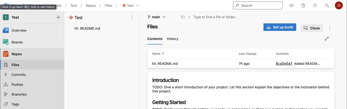Click Set up build button

click(280, 27)
